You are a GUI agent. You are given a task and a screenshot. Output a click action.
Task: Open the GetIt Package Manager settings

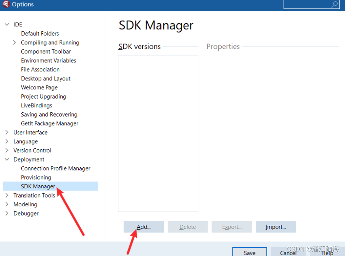(49, 123)
